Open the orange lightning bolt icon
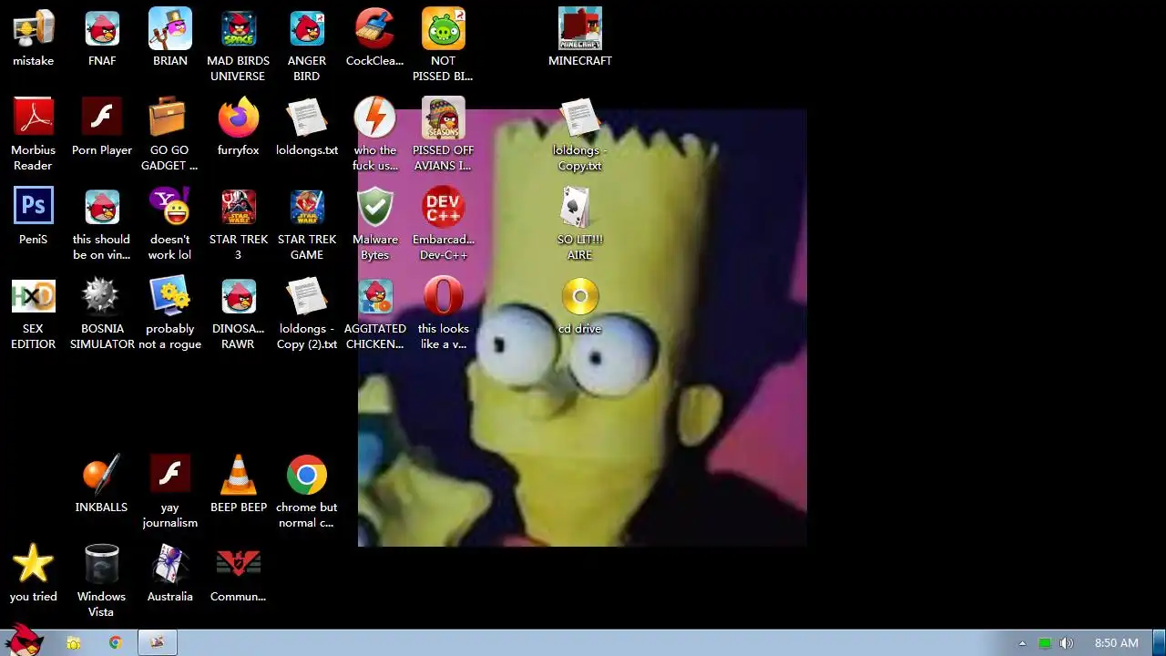1166x656 pixels. [x=375, y=135]
